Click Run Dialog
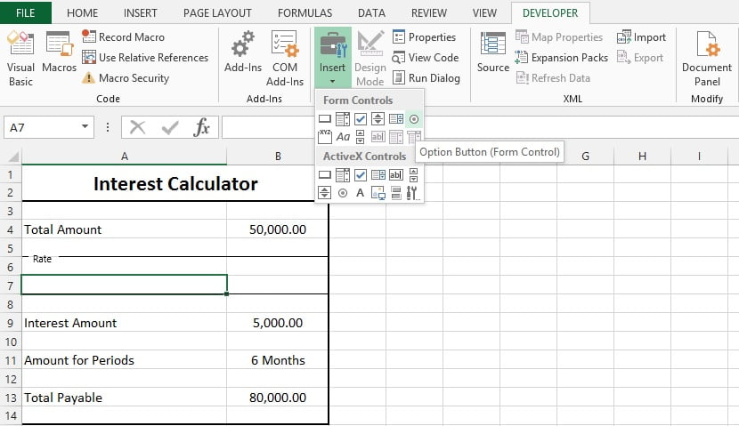The width and height of the screenshot is (739, 426). pos(426,78)
